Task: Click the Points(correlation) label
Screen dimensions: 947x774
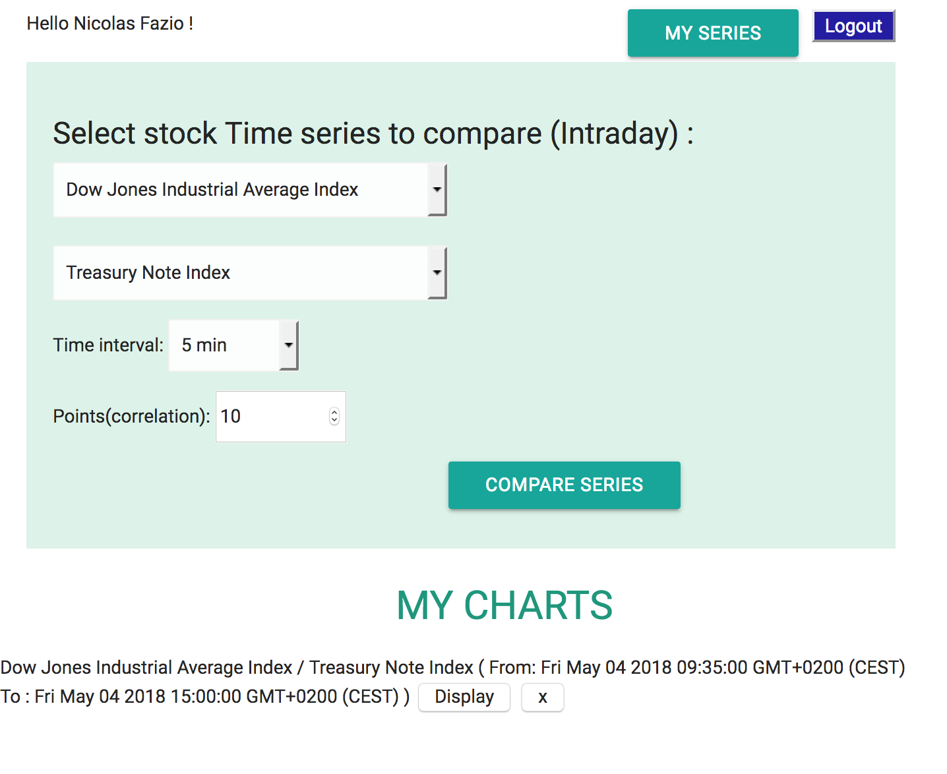Action: tap(131, 417)
